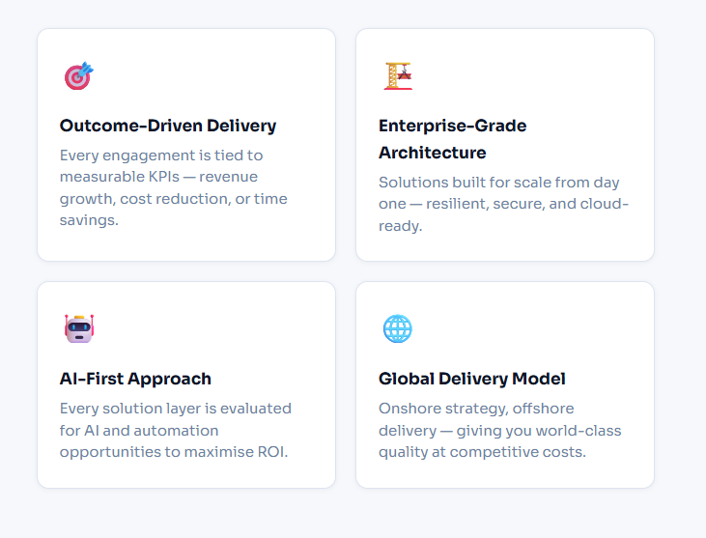Open the AI-First Approach heading
Screen dimensions: 706x538
click(135, 379)
